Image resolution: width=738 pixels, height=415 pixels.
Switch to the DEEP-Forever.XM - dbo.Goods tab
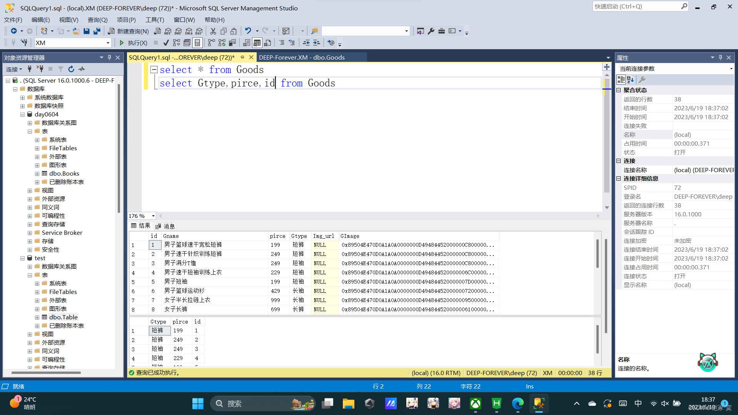tap(302, 57)
